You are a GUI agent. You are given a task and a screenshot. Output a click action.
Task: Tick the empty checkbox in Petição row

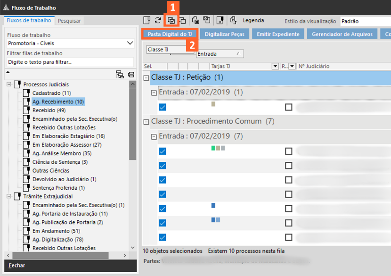(x=288, y=107)
